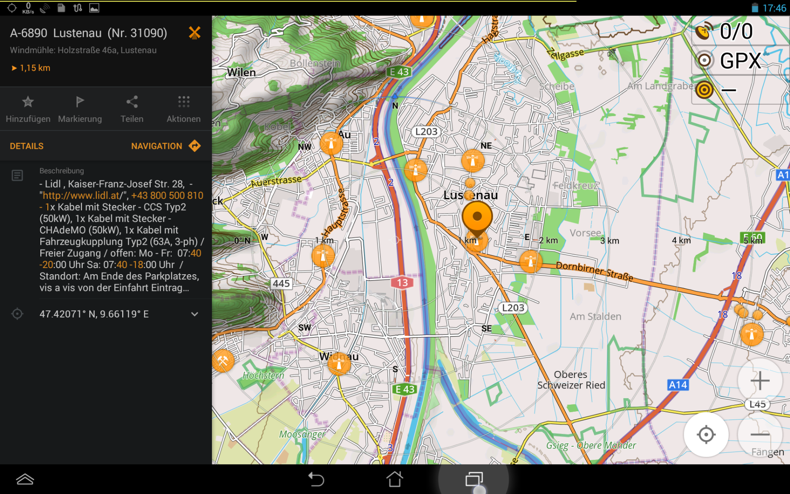Open the lidl.at website link

(x=81, y=196)
